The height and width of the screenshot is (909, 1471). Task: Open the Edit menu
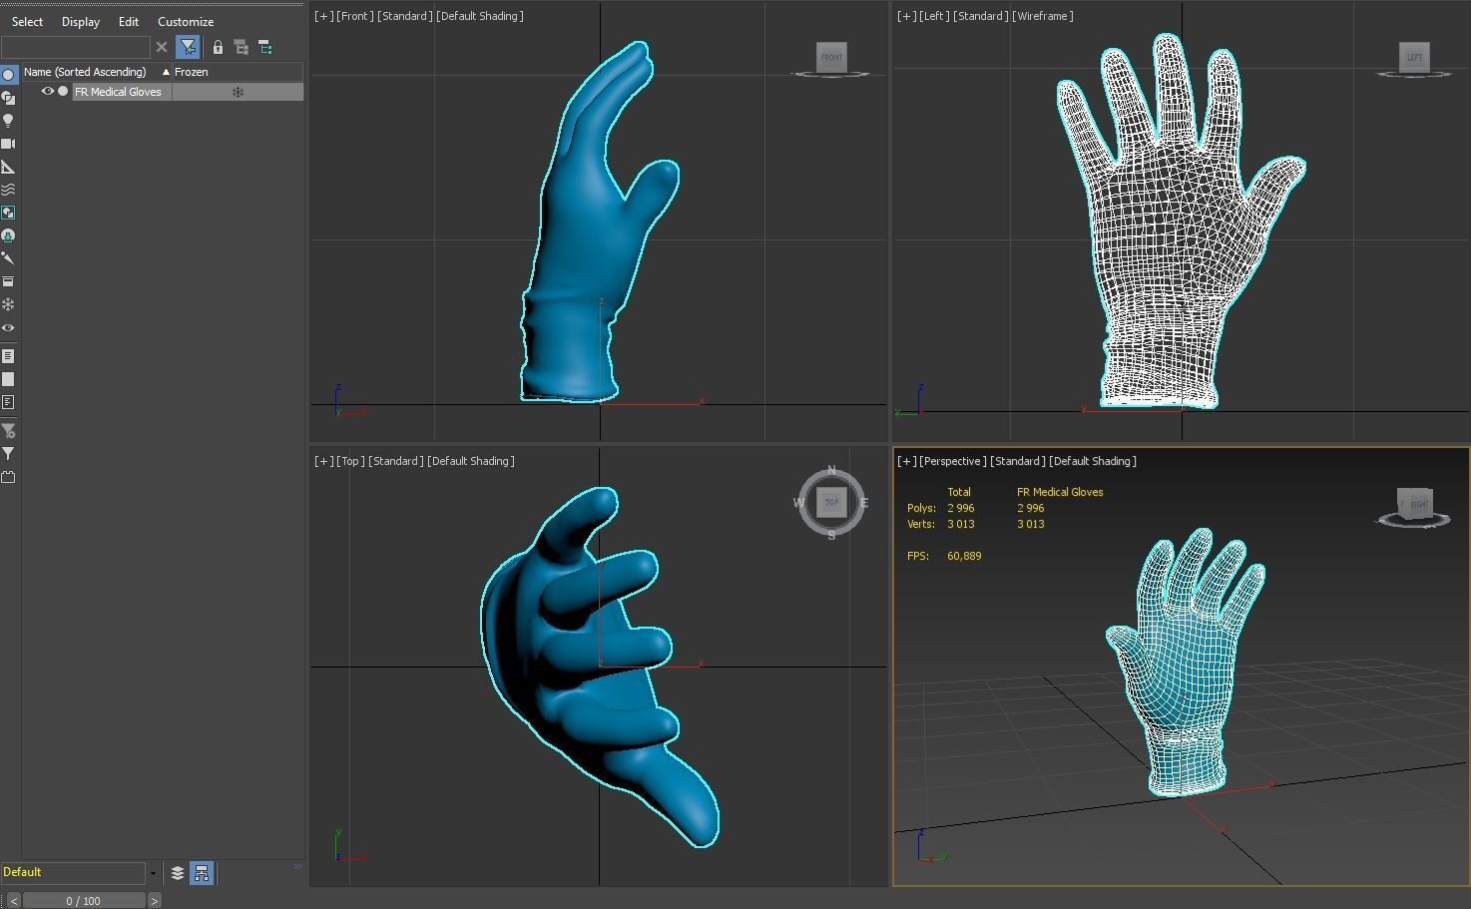click(129, 21)
